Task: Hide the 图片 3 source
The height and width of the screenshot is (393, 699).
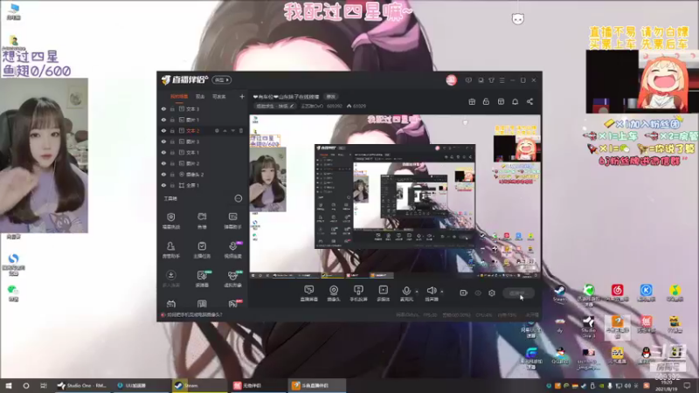Action: (163, 141)
